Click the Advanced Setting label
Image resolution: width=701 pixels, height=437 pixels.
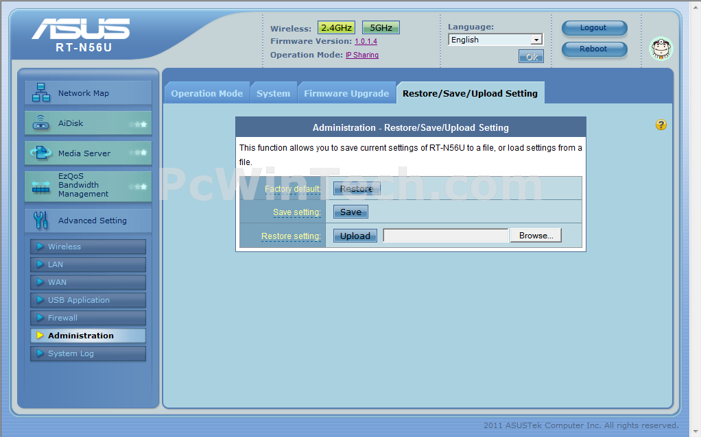coord(93,220)
